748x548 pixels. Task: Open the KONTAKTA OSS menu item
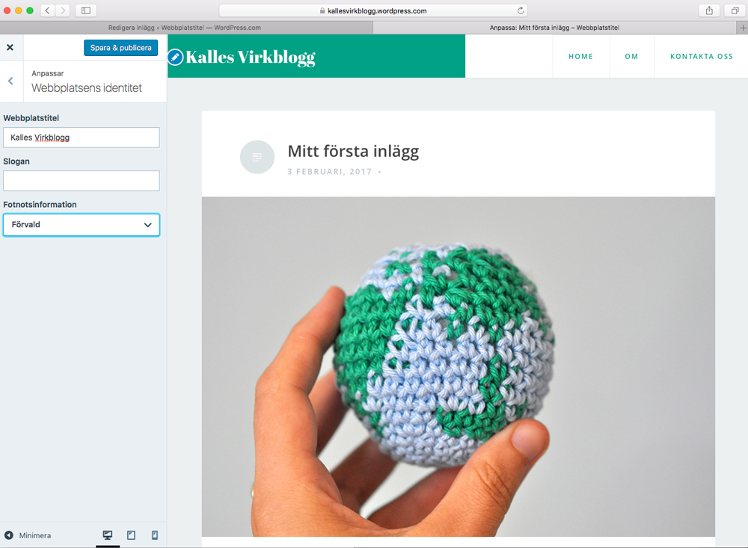coord(702,56)
